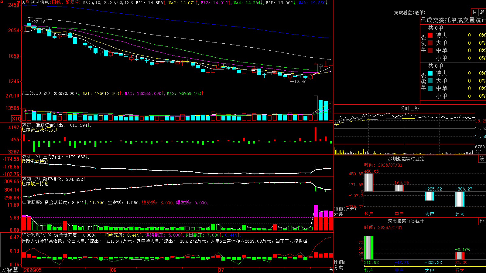Image resolution: width=486 pixels, height=273 pixels.
Task: Click the 超赢主力持仓 label
Action: point(35,161)
